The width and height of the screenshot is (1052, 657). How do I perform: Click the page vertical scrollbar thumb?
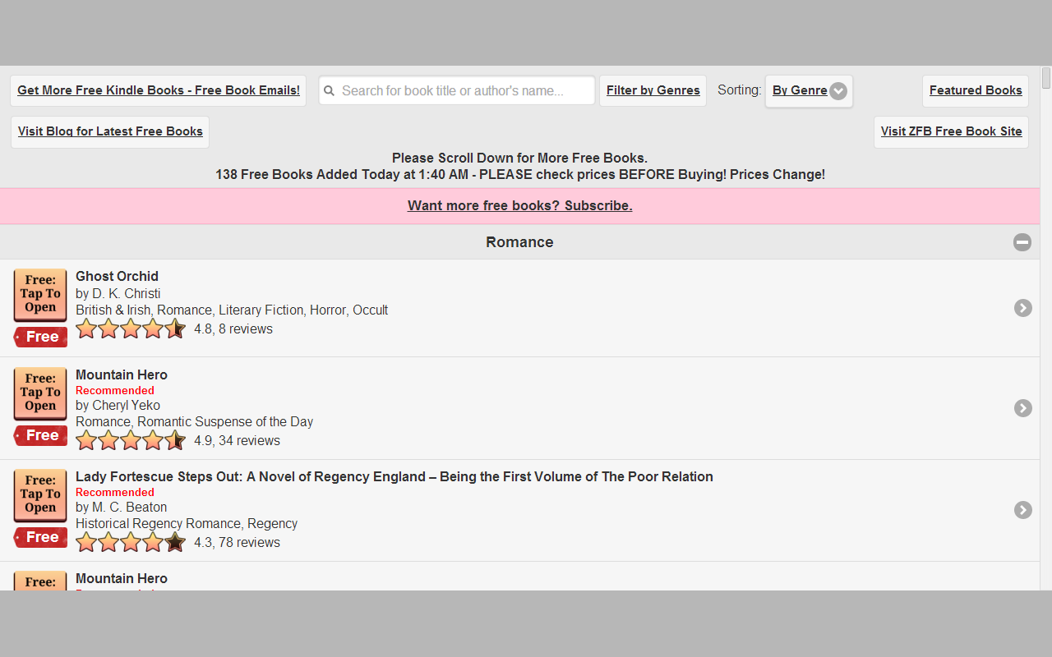coord(1046,79)
